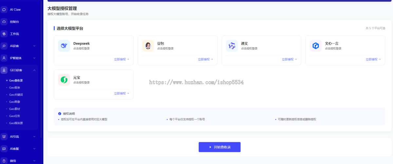Click the 微信 sidebar icon
This screenshot has height=164, width=393.
click(4, 160)
